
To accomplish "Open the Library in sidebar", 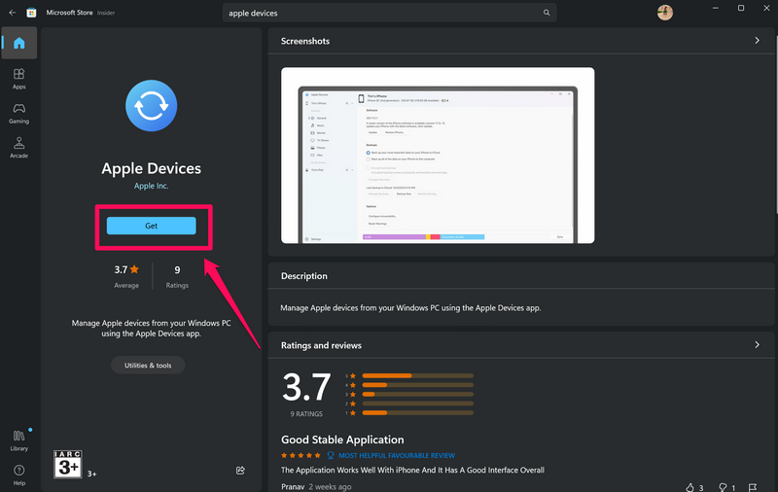I will coord(19,439).
